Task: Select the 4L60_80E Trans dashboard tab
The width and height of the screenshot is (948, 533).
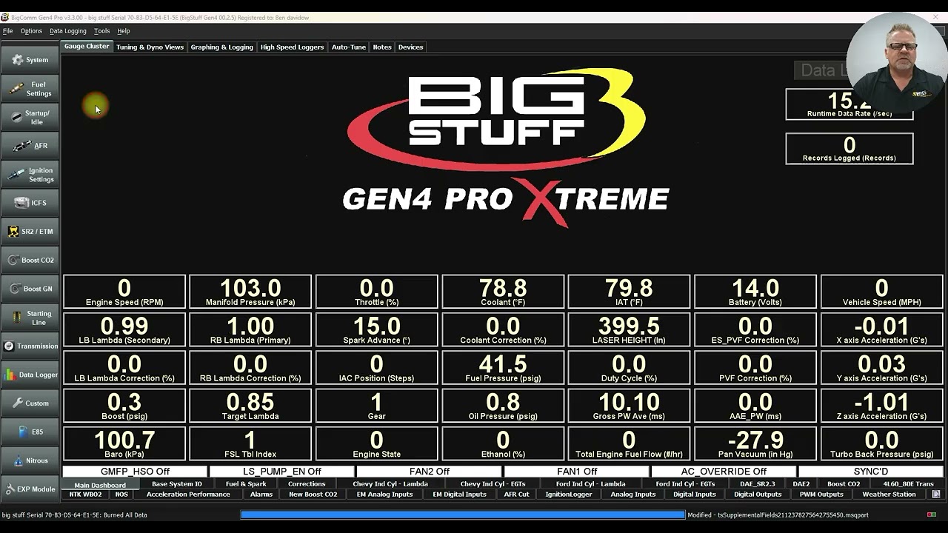Action: 908,484
